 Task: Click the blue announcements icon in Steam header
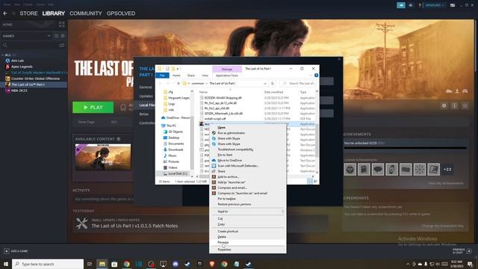click(x=401, y=5)
